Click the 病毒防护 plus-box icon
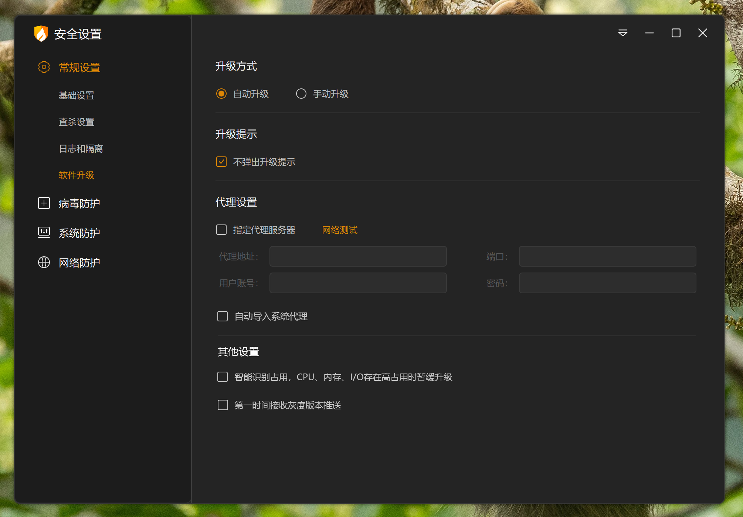Image resolution: width=743 pixels, height=517 pixels. click(x=44, y=203)
